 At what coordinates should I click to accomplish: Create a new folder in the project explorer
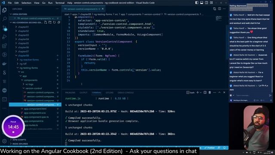click(50, 22)
